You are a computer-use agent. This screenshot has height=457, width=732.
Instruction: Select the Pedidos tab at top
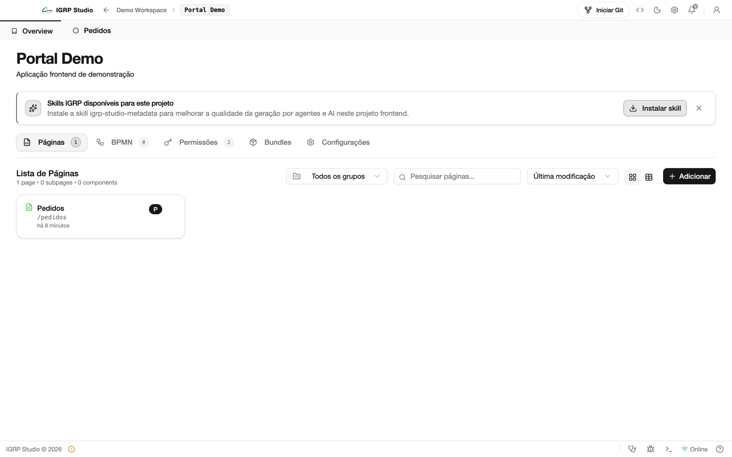point(92,31)
